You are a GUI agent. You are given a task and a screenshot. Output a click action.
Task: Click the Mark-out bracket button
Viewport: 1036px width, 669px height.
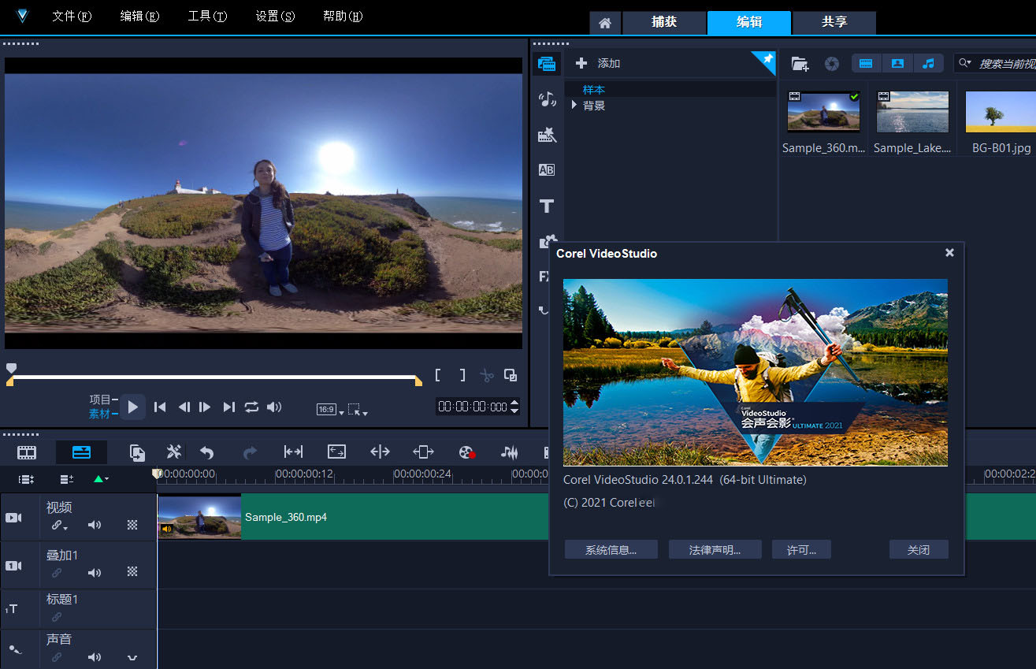tap(462, 375)
